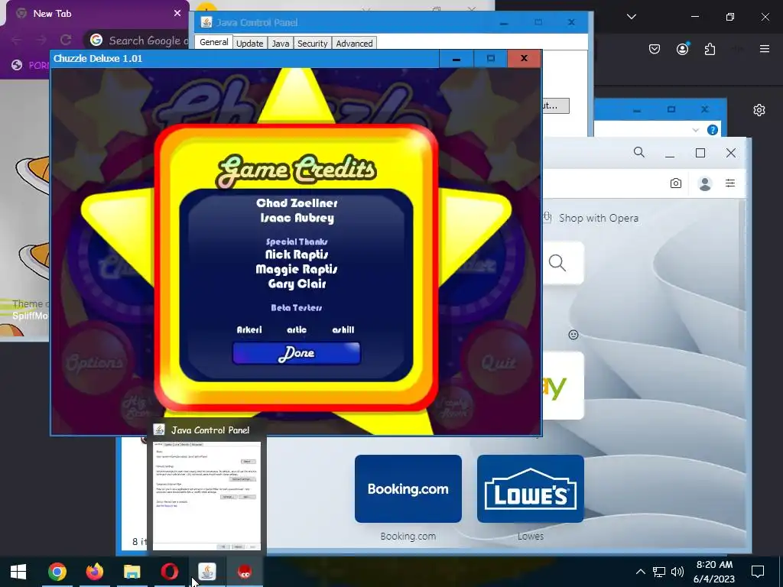Viewport: 783px width, 587px height.
Task: Switch to the Update tab in Java Control Panel
Action: click(250, 44)
